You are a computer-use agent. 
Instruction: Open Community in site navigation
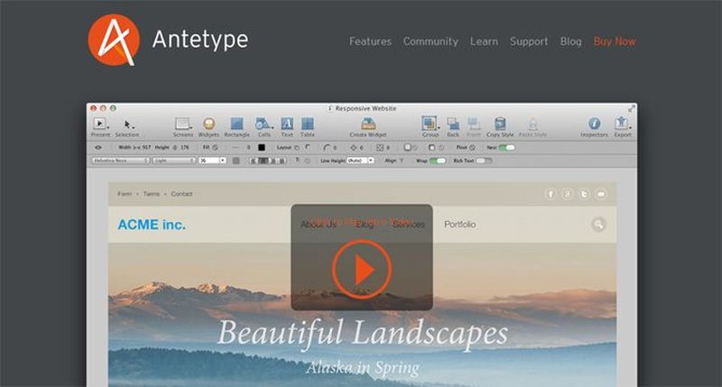[x=430, y=41]
